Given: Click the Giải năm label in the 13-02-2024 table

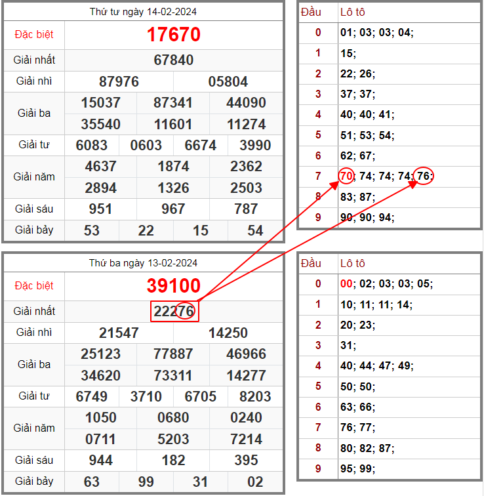Looking at the screenshot, I should (x=34, y=428).
